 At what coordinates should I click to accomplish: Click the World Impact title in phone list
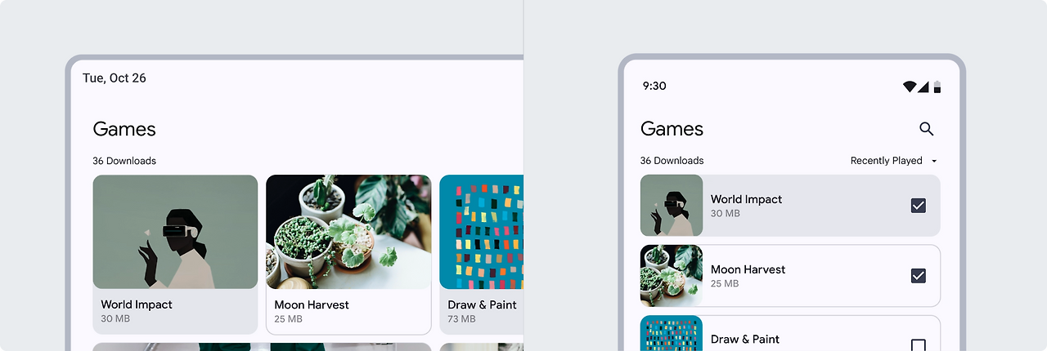click(746, 199)
